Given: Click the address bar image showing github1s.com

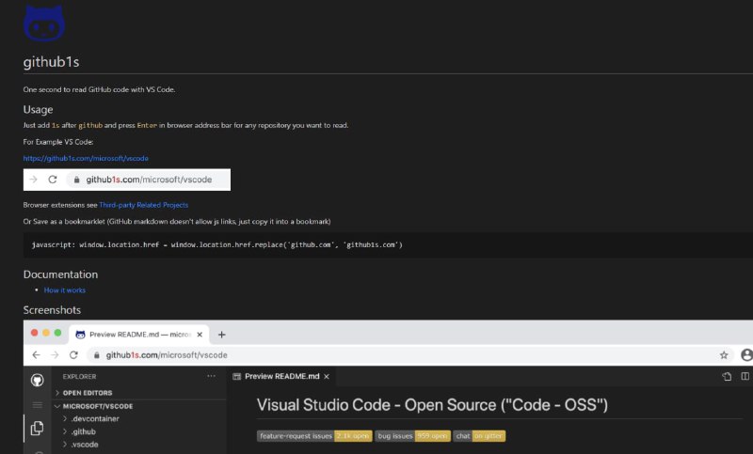Looking at the screenshot, I should point(127,180).
